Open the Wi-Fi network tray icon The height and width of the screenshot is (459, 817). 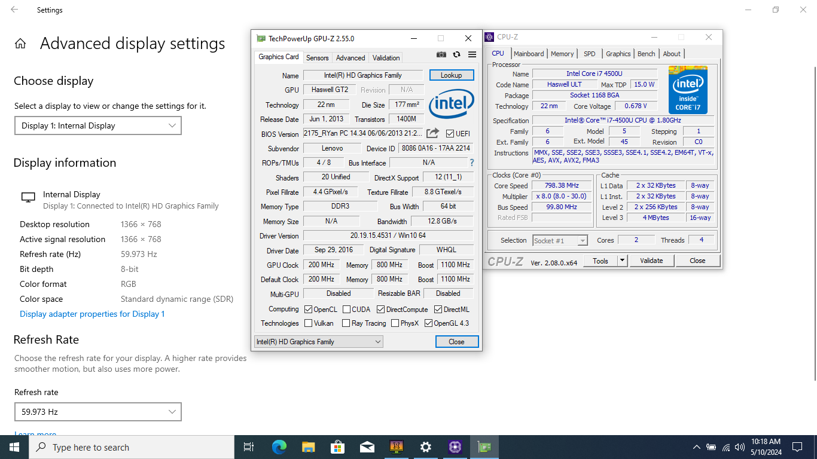[726, 447]
